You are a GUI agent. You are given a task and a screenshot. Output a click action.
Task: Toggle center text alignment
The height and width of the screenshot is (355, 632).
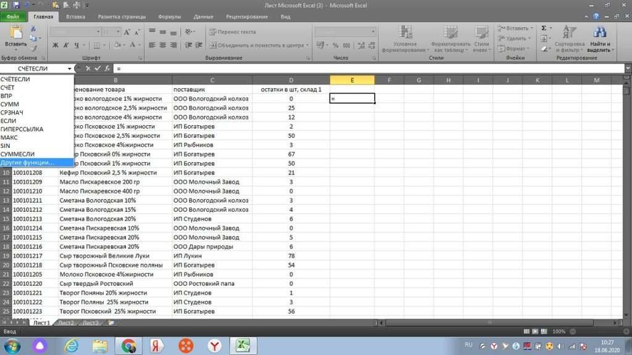click(x=162, y=44)
